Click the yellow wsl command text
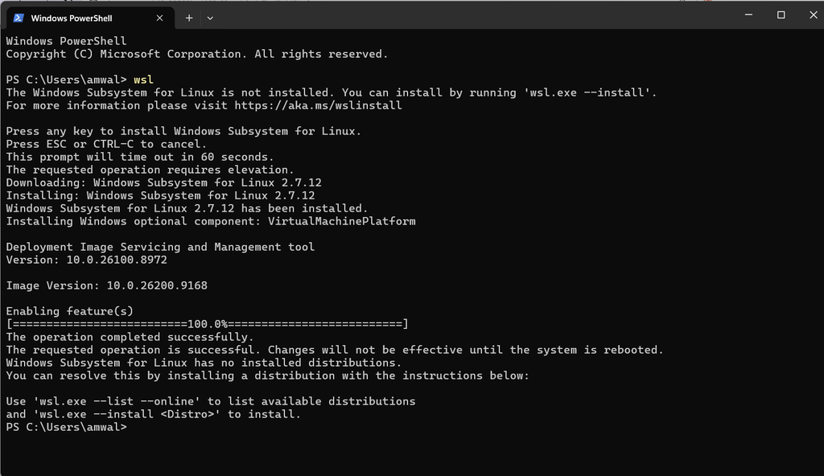824x476 pixels. tap(143, 80)
